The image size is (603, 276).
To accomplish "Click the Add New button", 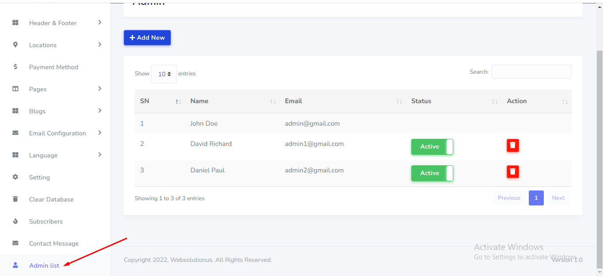I will [x=147, y=38].
